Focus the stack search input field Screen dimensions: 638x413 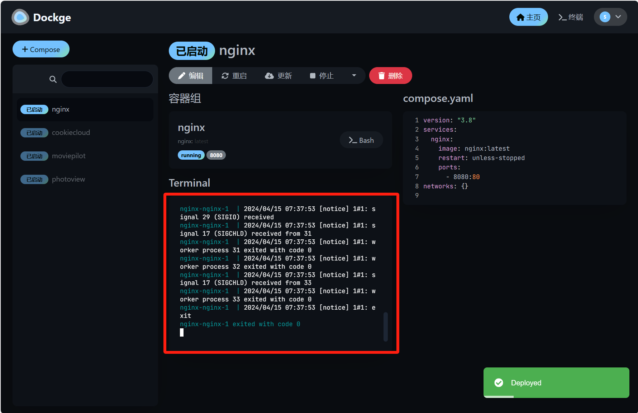pos(107,79)
